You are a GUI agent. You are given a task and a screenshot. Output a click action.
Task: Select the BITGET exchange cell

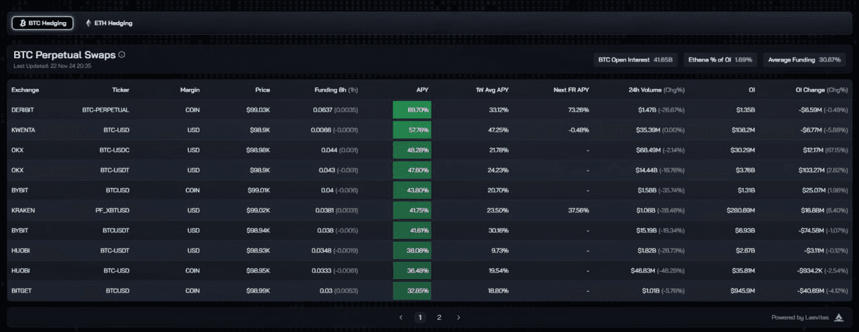(x=22, y=290)
